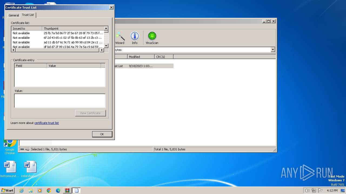
Task: Click the Selected 1 file status text
Action: pyautogui.click(x=49, y=149)
